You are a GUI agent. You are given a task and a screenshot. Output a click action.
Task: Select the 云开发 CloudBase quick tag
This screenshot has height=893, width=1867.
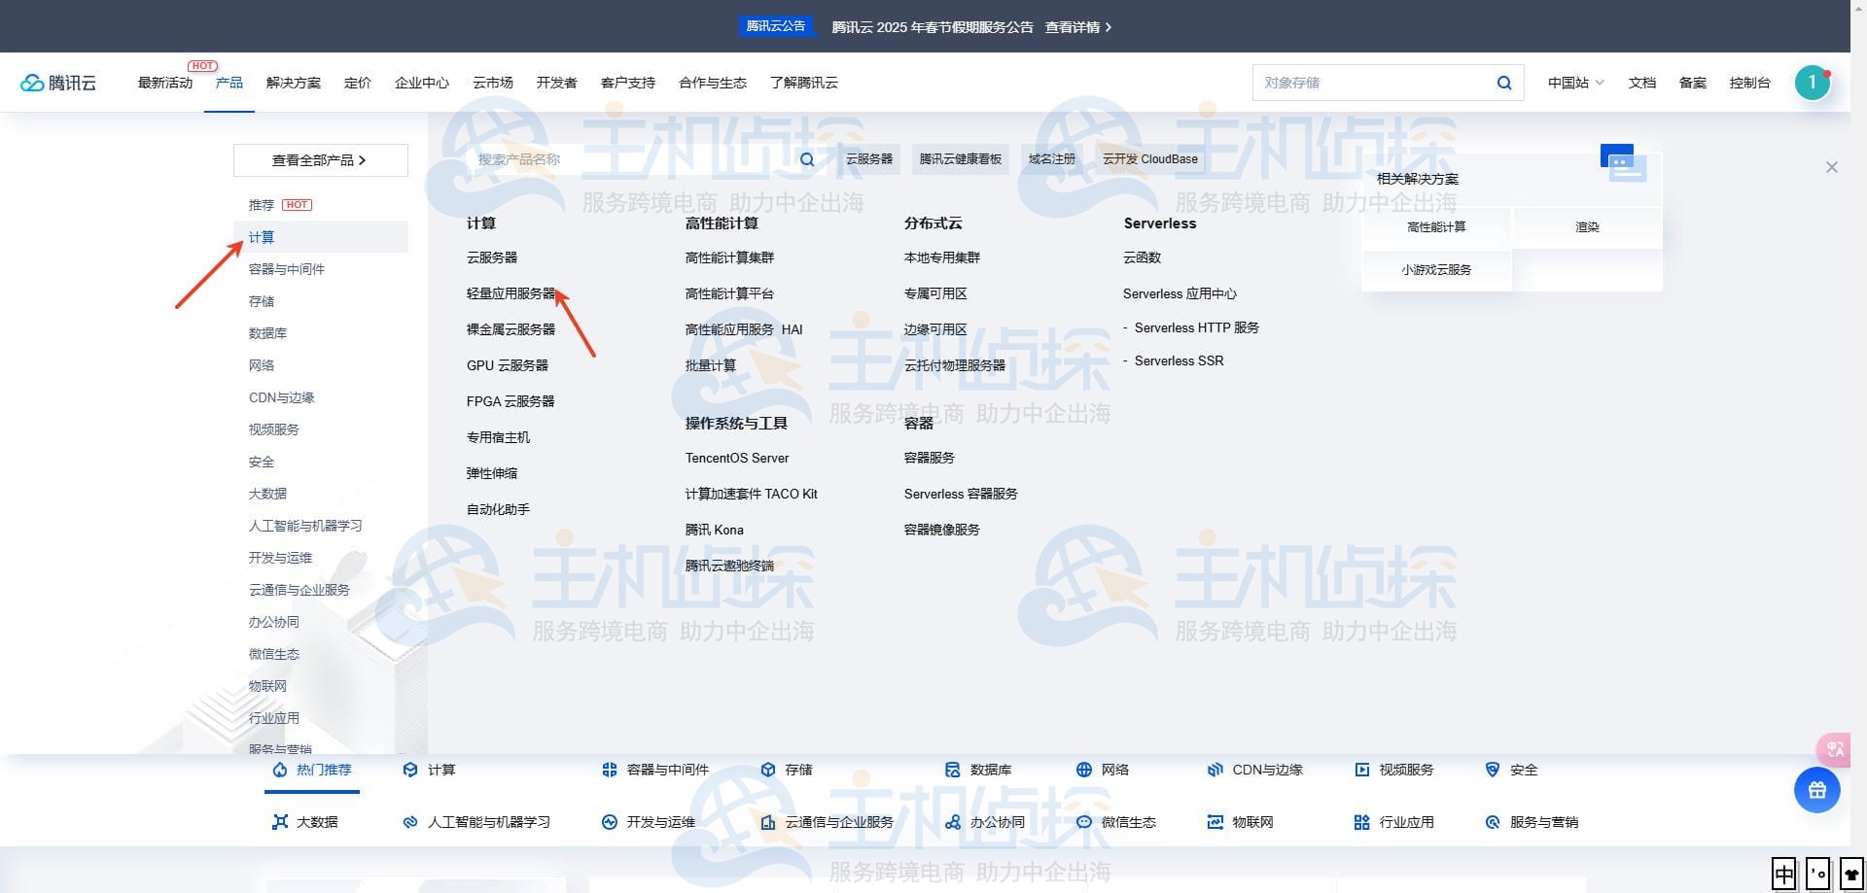click(1149, 159)
